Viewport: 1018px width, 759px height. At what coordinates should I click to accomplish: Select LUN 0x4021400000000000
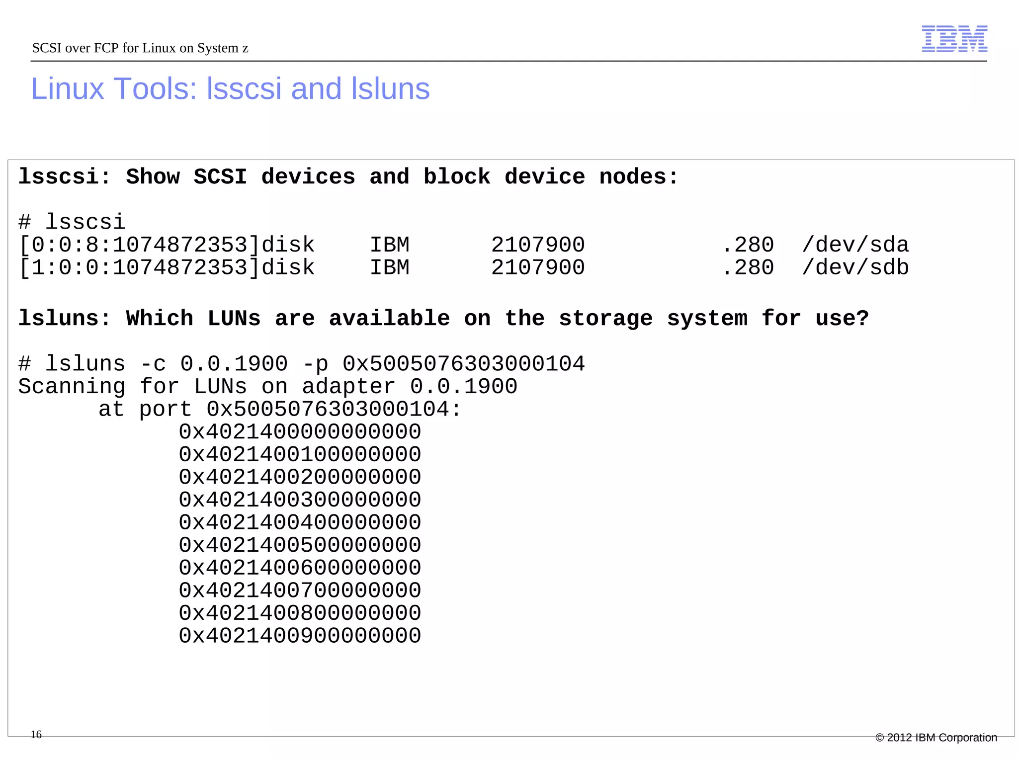click(x=300, y=432)
